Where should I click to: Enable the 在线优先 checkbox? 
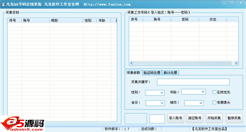click(x=214, y=92)
